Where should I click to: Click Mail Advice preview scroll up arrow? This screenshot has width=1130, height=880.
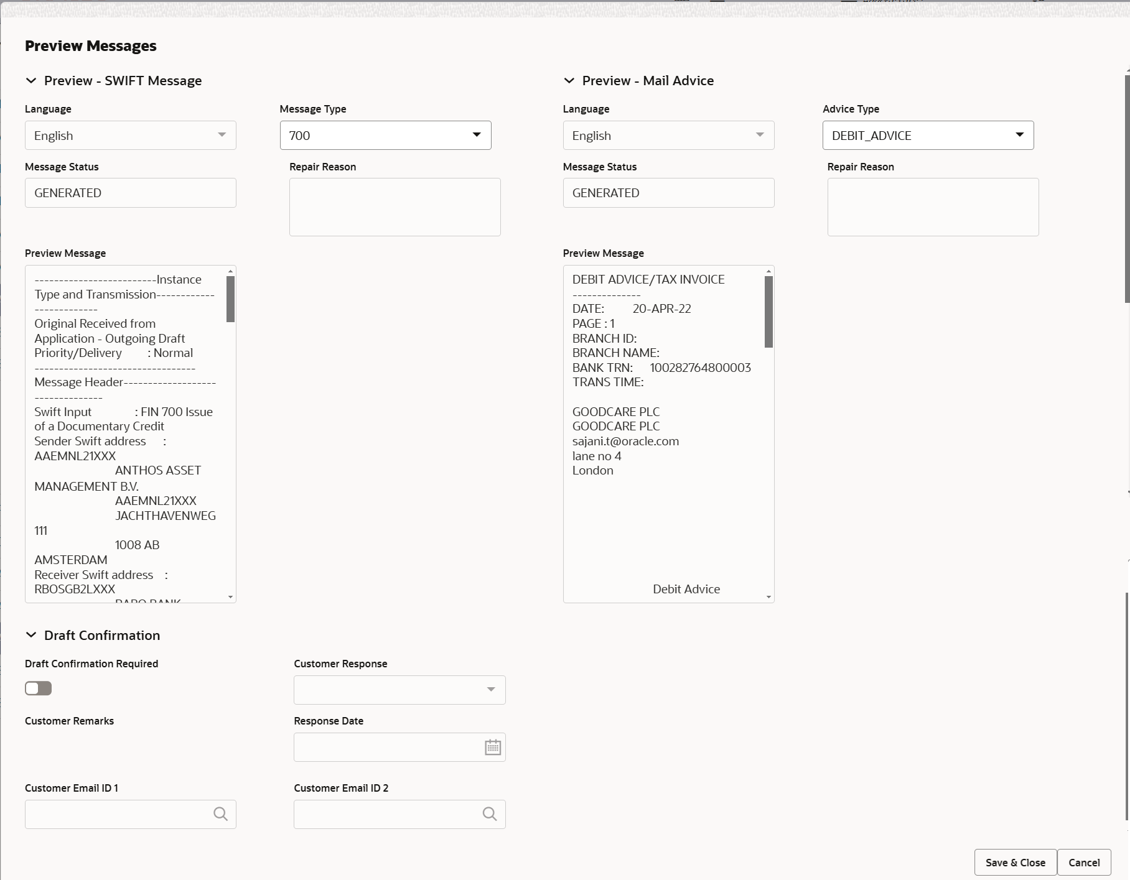pos(768,271)
